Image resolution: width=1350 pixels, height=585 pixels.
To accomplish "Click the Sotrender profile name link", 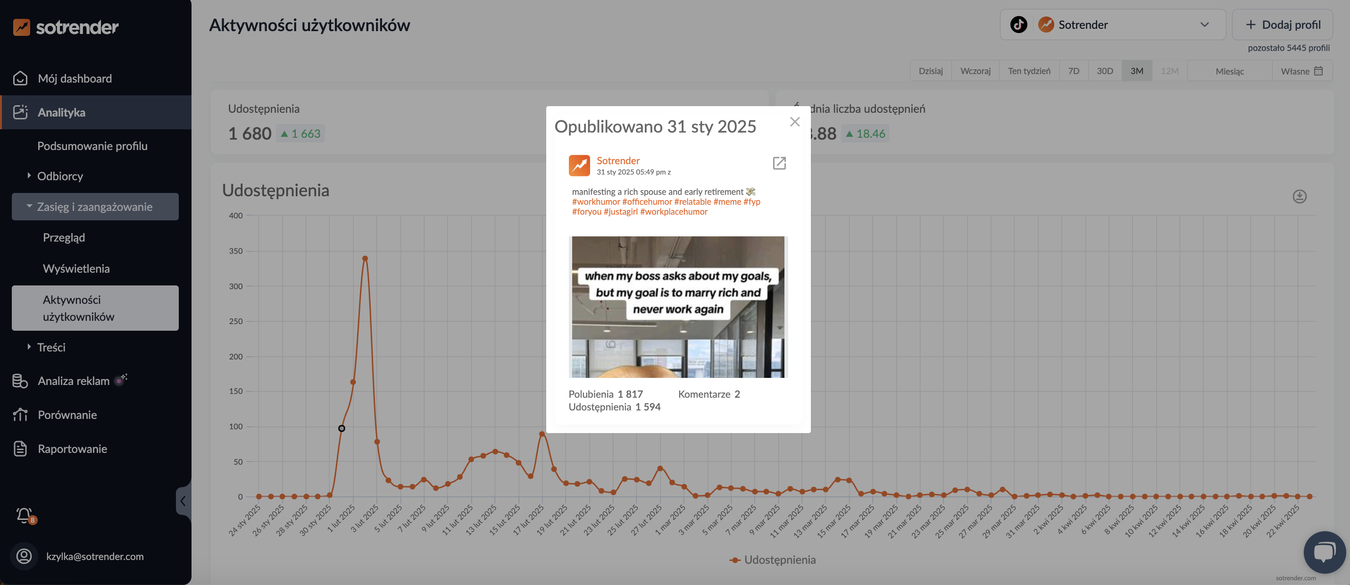I will click(618, 160).
